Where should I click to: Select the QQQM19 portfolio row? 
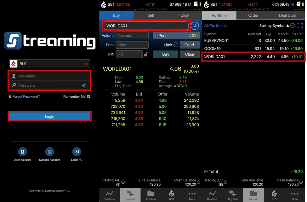coord(253,49)
